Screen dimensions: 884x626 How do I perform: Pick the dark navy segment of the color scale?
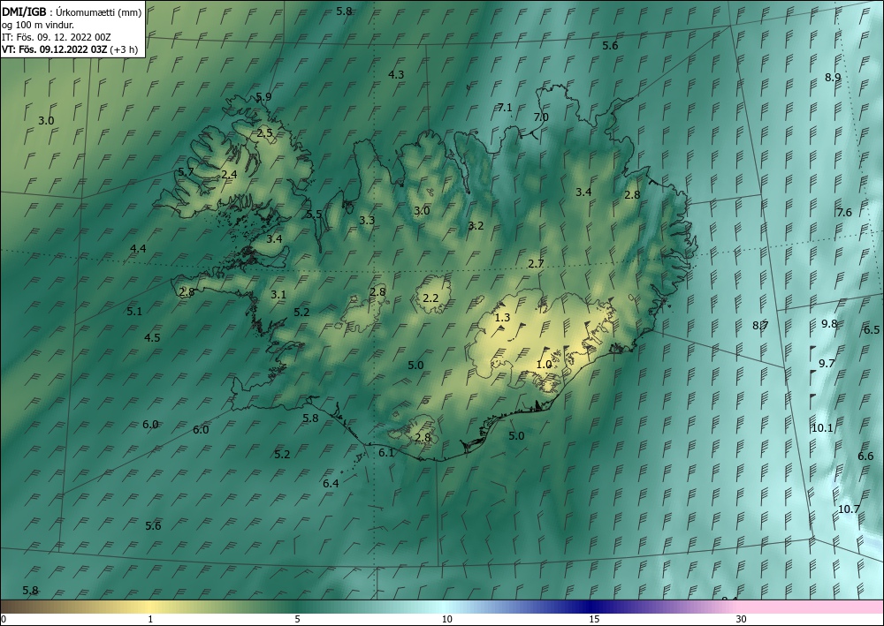pos(592,607)
